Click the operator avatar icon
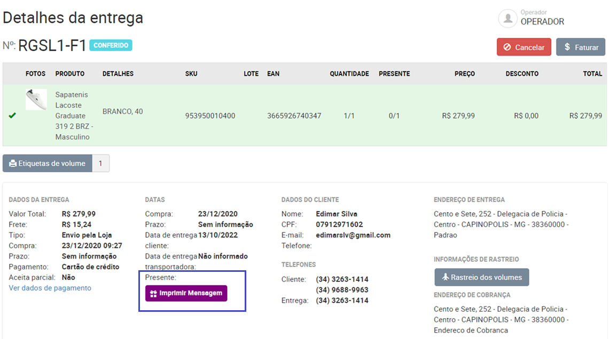Screen dimensions: 609x339 pos(507,18)
